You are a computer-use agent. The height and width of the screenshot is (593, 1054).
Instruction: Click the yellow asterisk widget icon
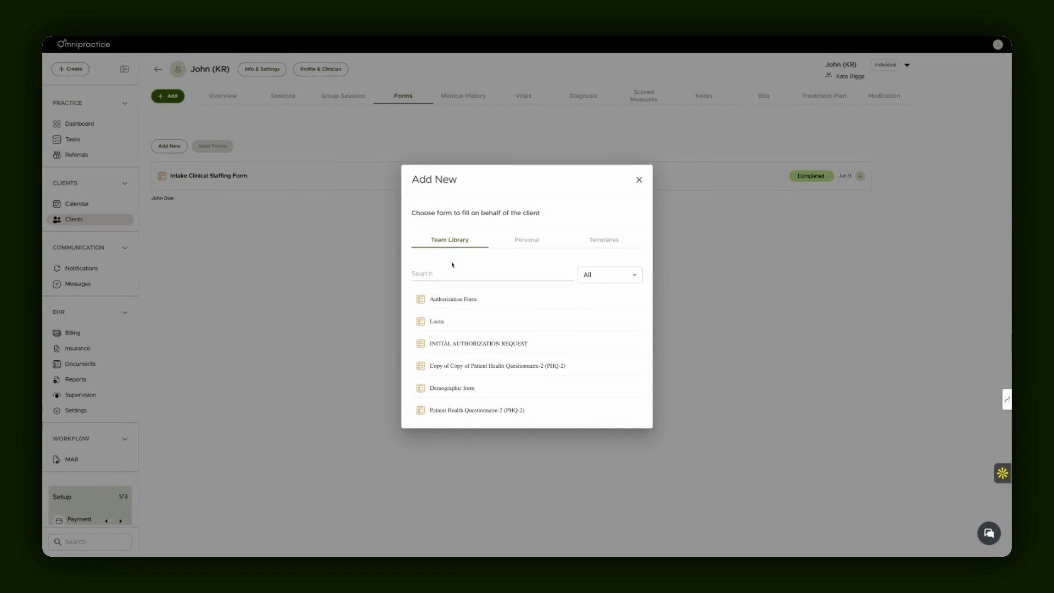(x=1002, y=473)
